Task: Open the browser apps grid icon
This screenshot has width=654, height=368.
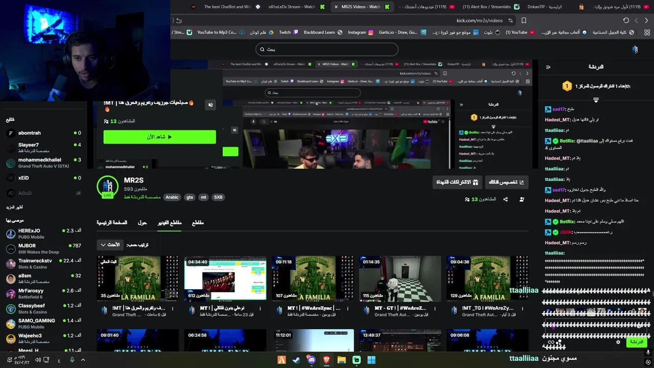Action: pyautogui.click(x=646, y=32)
